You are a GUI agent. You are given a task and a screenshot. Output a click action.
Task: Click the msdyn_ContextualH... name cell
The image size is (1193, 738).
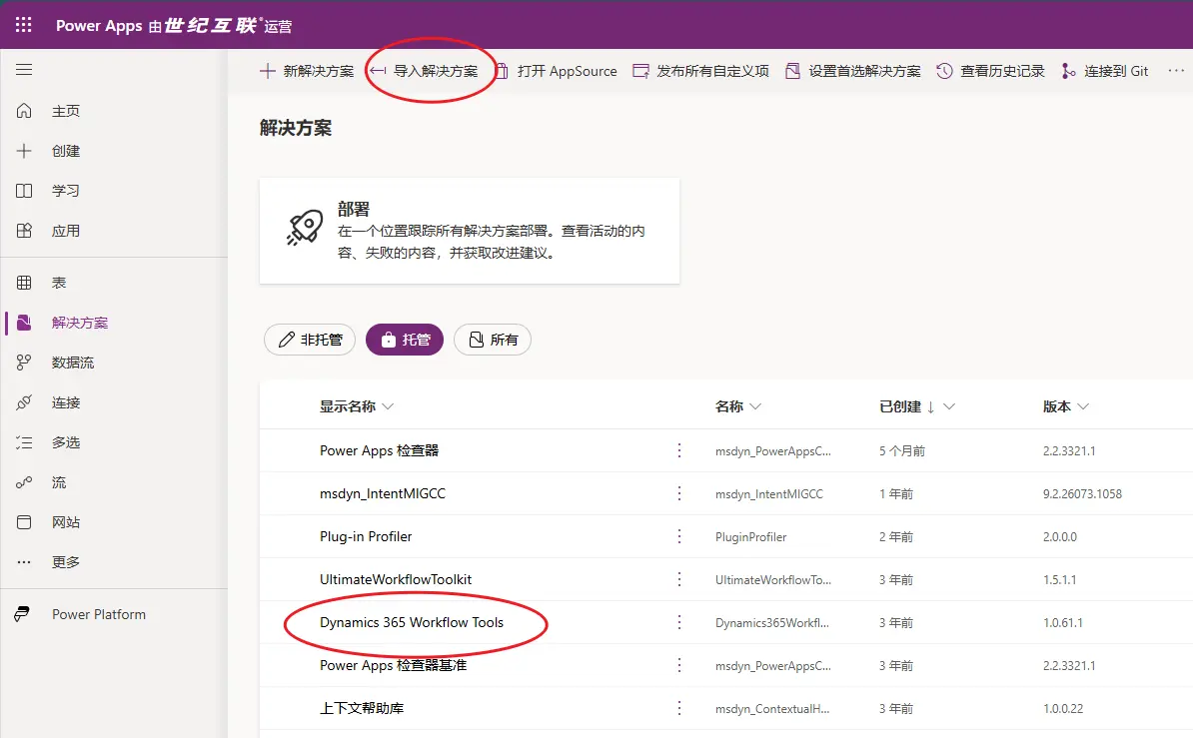(772, 708)
